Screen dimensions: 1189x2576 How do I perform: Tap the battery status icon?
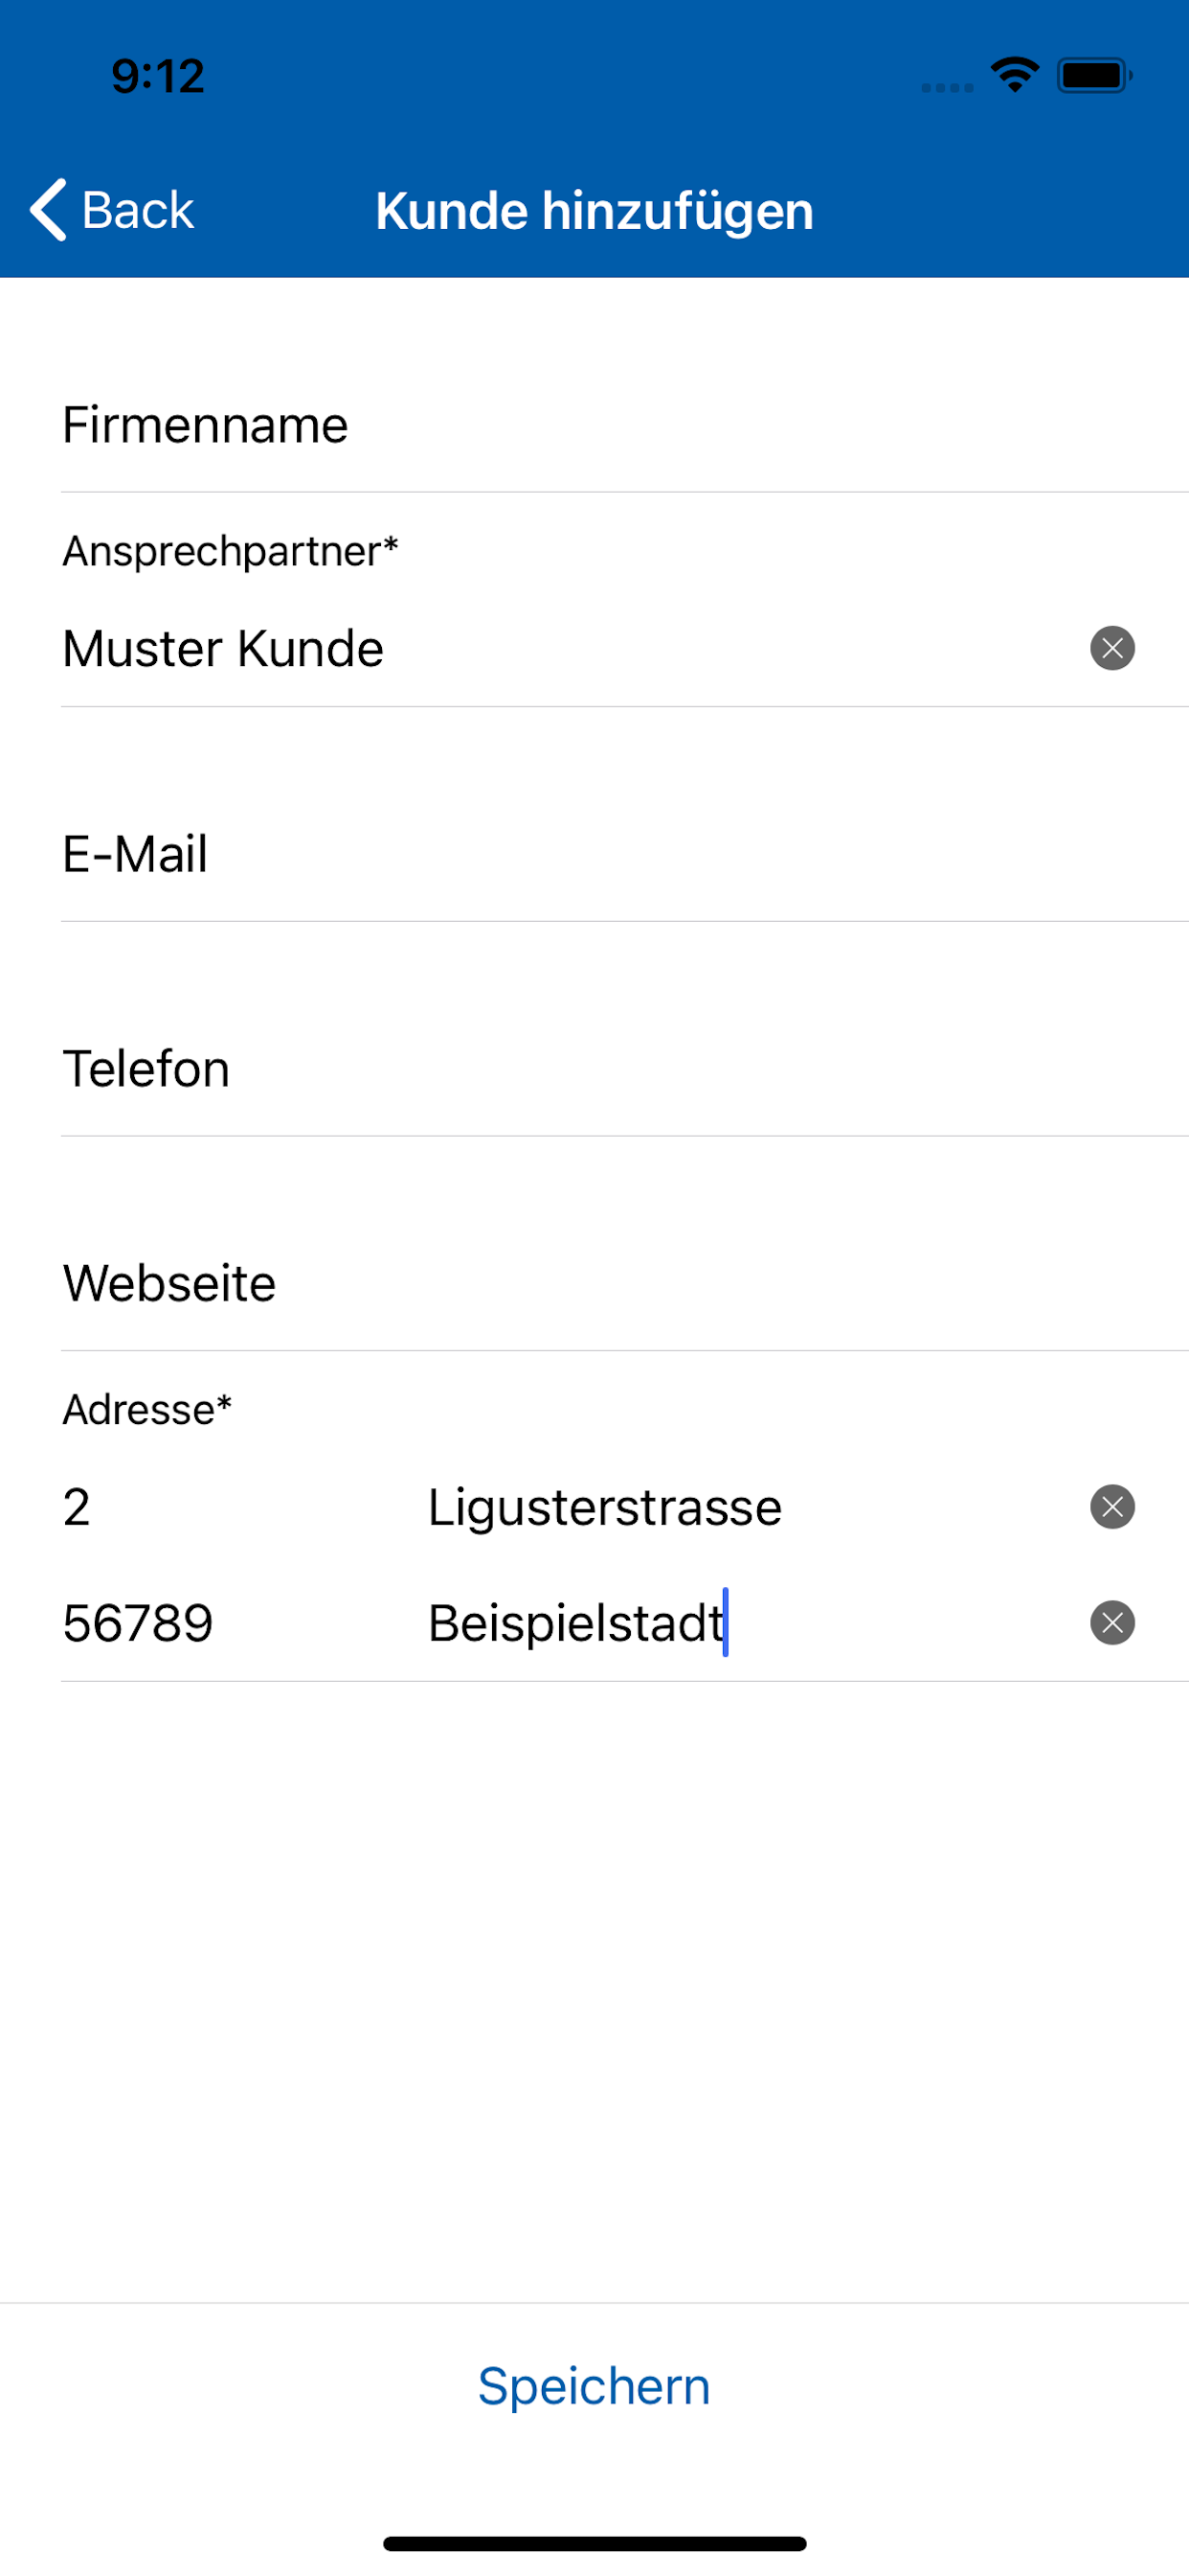[1094, 75]
